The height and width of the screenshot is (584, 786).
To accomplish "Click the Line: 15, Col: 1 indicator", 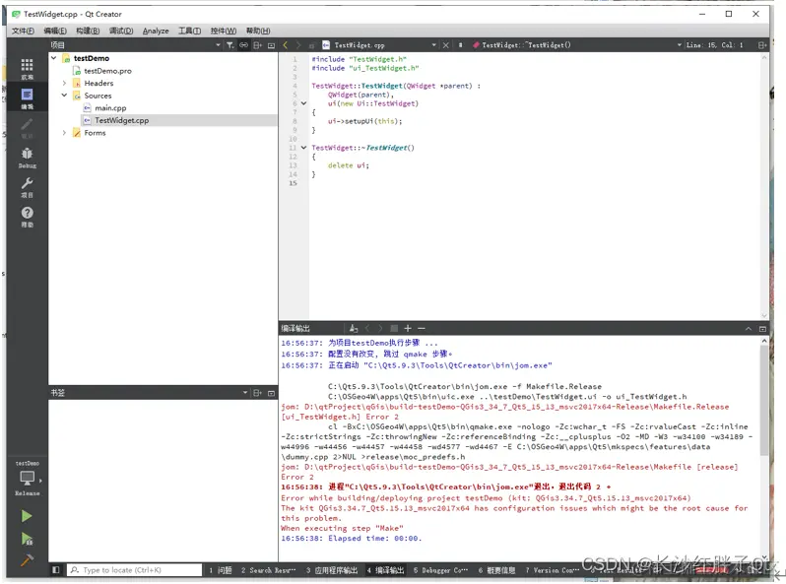I will 714,45.
